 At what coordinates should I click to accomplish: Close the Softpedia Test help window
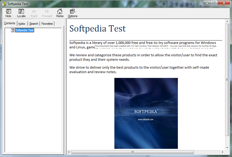(x=224, y=3)
